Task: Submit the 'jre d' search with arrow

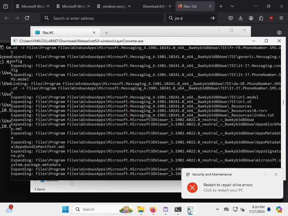Action: [x=213, y=18]
